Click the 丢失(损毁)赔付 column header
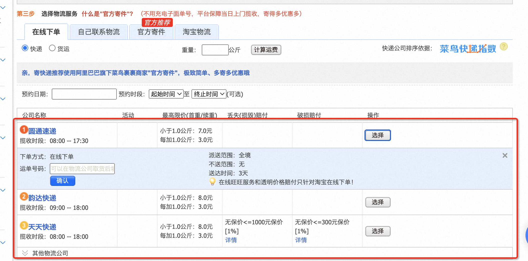The width and height of the screenshot is (528, 261). (x=247, y=115)
